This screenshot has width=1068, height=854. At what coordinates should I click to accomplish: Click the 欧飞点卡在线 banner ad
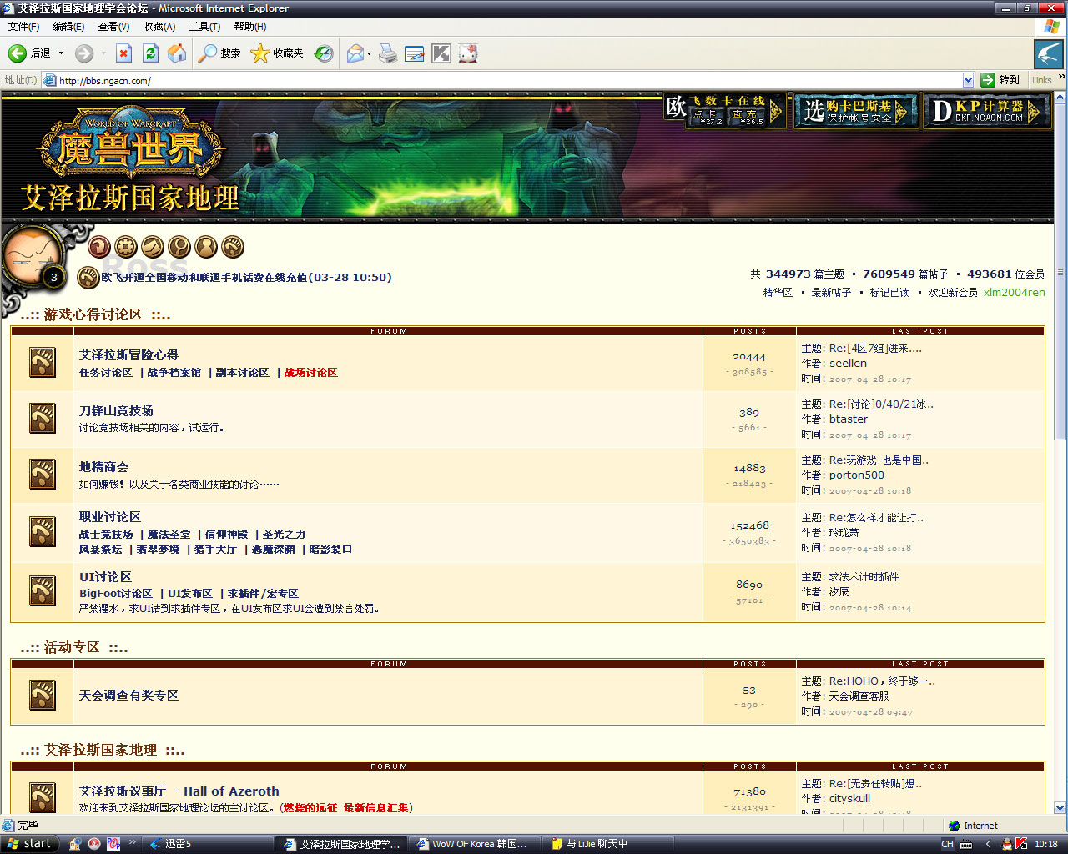[724, 111]
